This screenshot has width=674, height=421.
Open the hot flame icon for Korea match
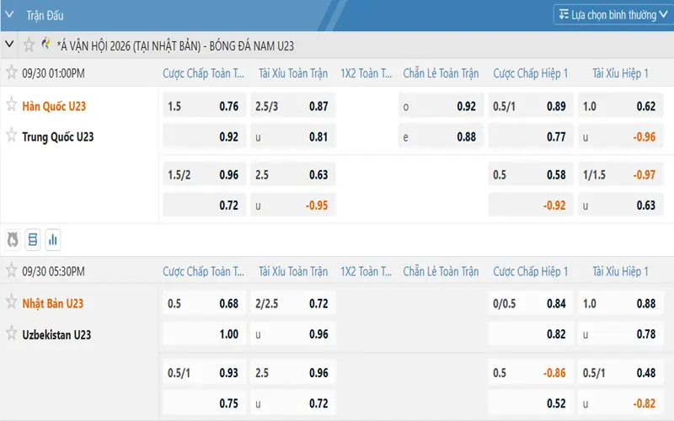coord(13,240)
